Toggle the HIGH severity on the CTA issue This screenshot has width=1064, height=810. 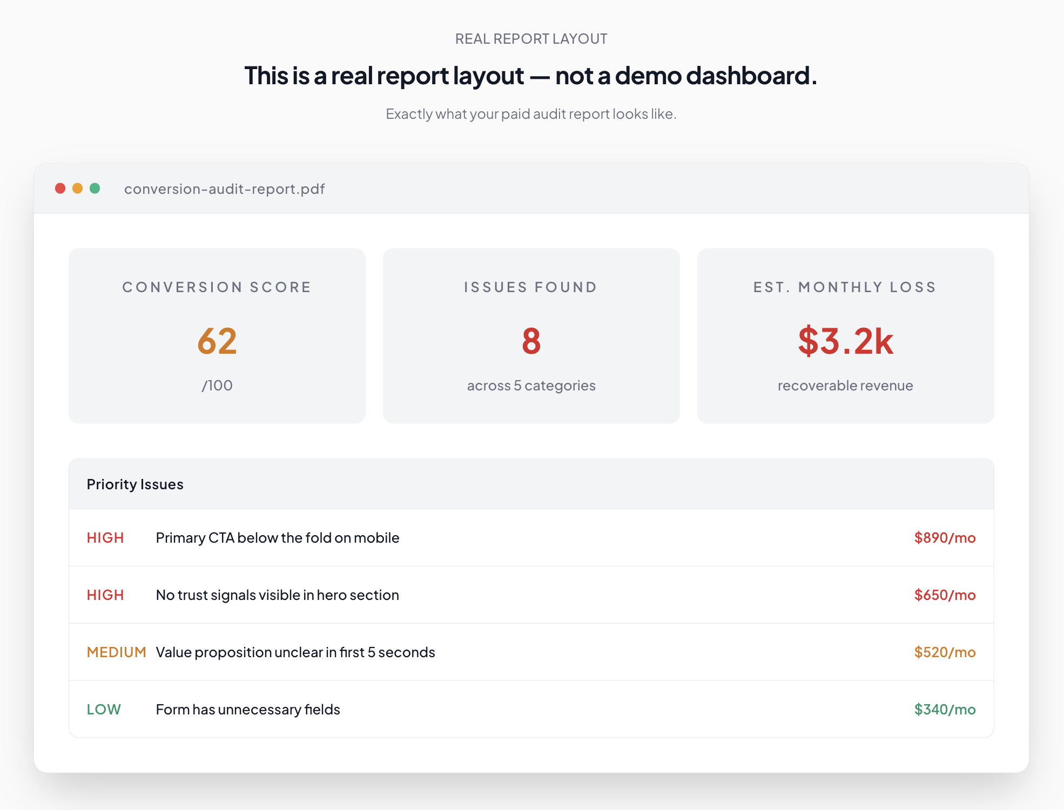click(105, 538)
